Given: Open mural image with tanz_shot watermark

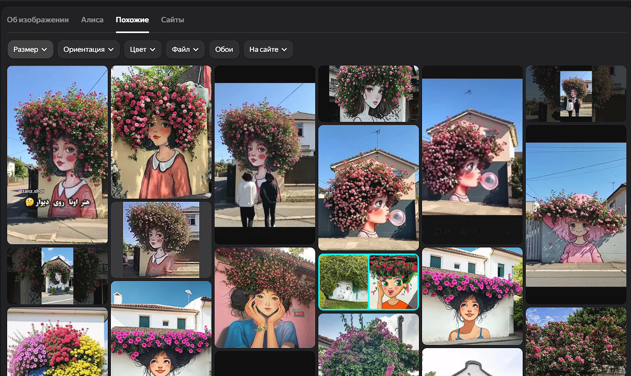Looking at the screenshot, I should pyautogui.click(x=57, y=155).
